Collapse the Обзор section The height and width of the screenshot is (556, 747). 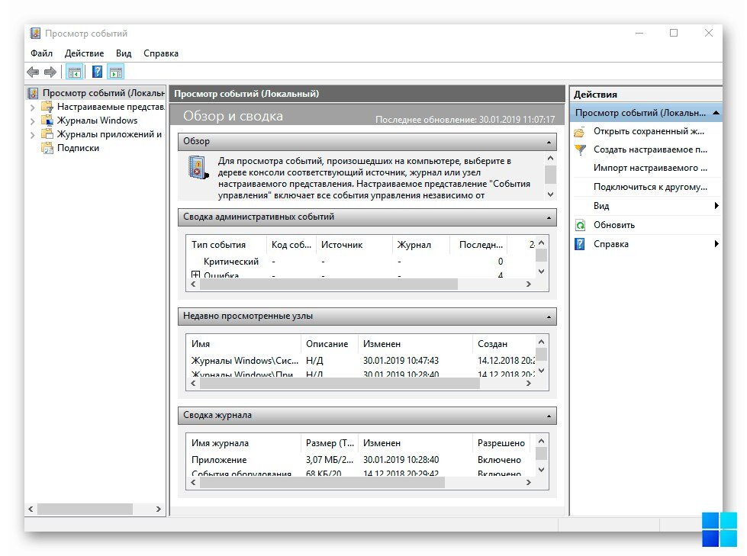click(549, 142)
